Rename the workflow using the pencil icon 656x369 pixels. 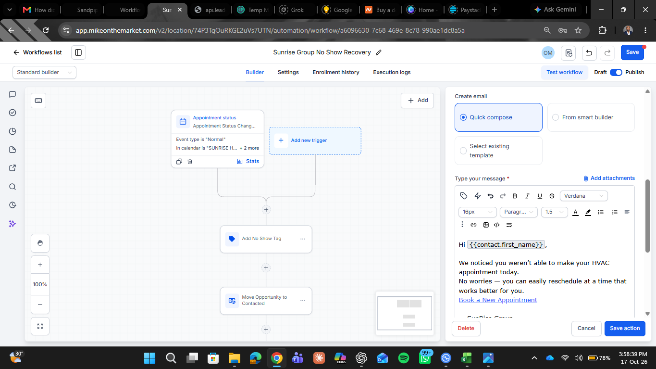(x=379, y=52)
